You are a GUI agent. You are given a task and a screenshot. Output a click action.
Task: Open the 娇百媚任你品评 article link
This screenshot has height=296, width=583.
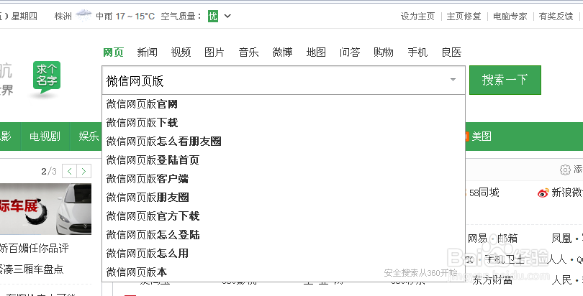[35, 248]
